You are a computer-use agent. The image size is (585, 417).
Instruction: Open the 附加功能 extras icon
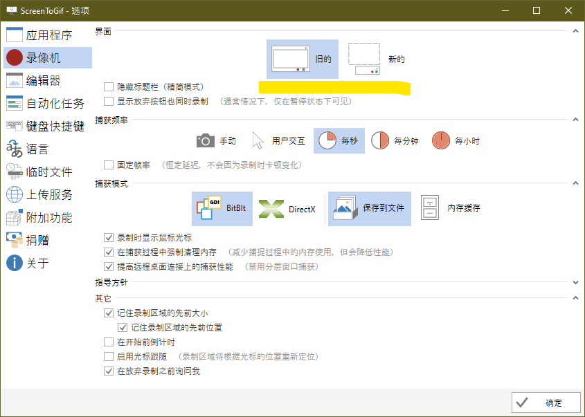pyautogui.click(x=14, y=217)
